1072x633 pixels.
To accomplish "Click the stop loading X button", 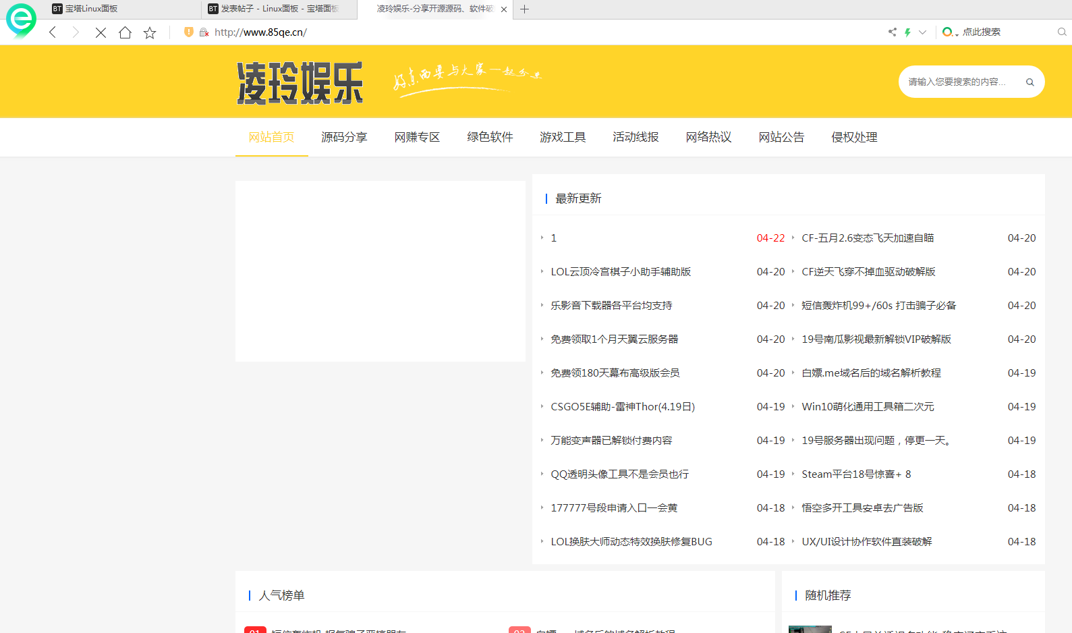I will (101, 32).
